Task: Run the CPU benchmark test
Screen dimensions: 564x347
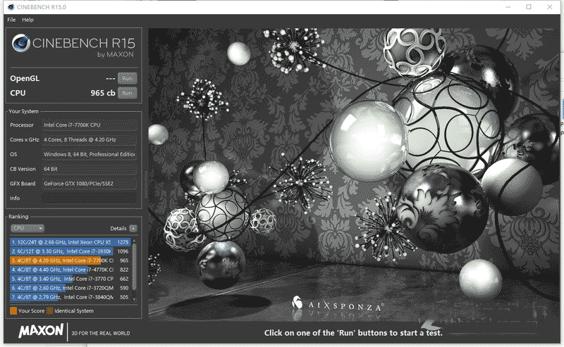Action: (127, 93)
